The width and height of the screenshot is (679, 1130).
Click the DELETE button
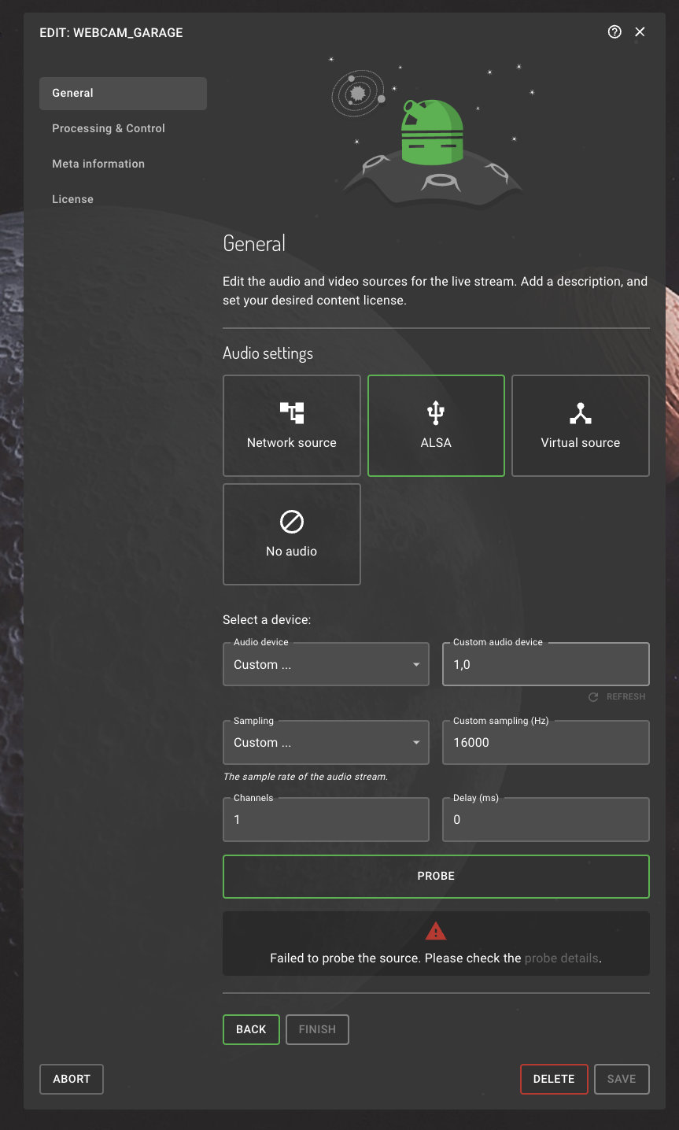[x=554, y=1079]
